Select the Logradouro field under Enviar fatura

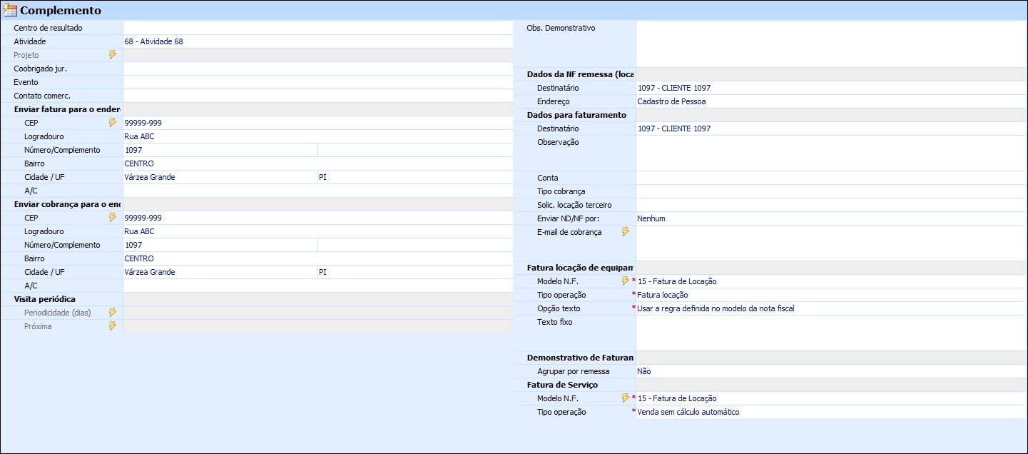318,136
